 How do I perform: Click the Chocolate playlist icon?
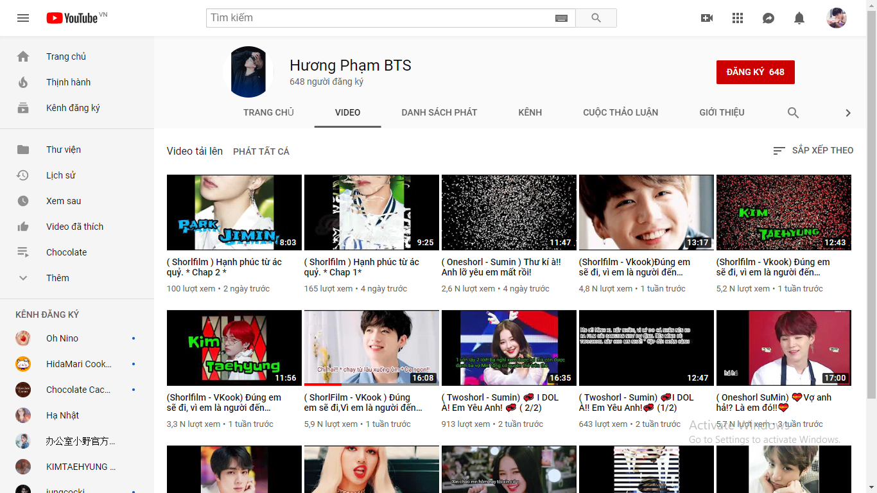coord(23,252)
